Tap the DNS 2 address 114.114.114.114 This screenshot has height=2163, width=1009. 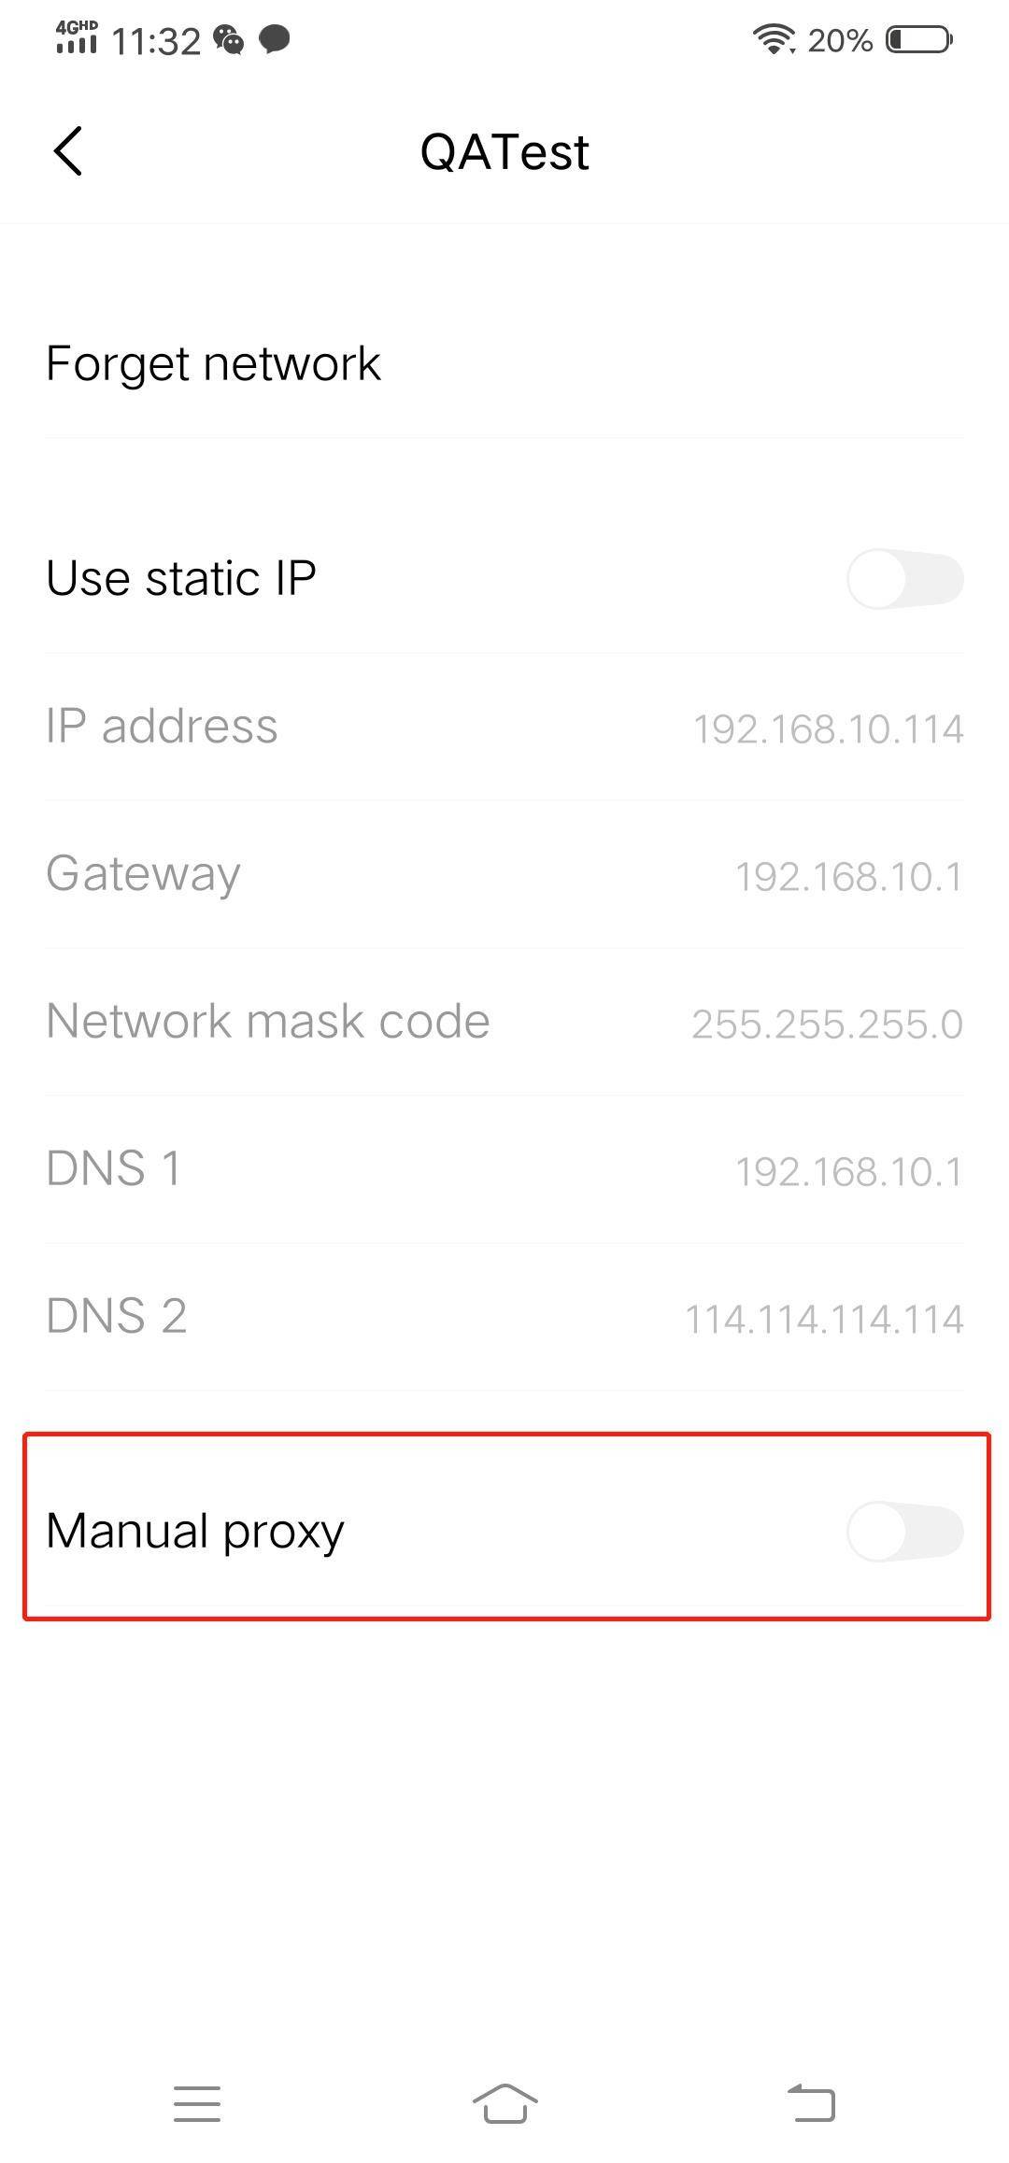point(825,1319)
